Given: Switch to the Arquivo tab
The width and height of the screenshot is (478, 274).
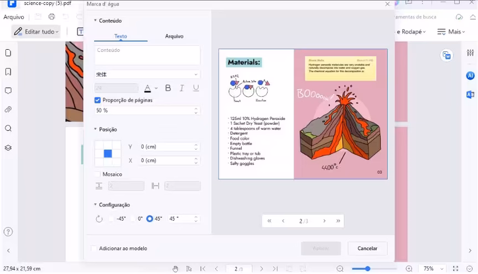Looking at the screenshot, I should coord(174,36).
